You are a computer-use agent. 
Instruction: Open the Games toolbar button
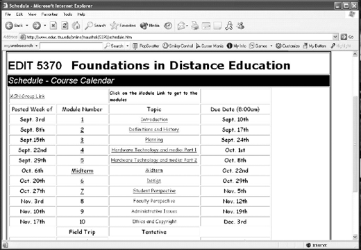click(x=258, y=46)
